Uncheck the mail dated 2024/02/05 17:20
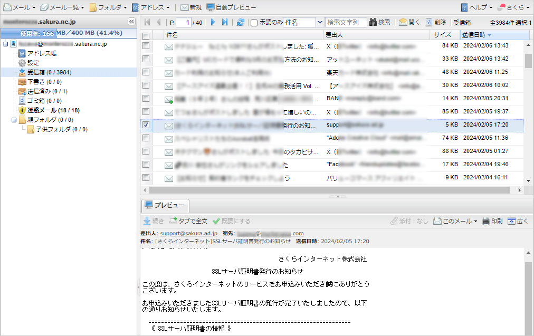Image resolution: width=534 pixels, height=336 pixels. click(x=146, y=125)
